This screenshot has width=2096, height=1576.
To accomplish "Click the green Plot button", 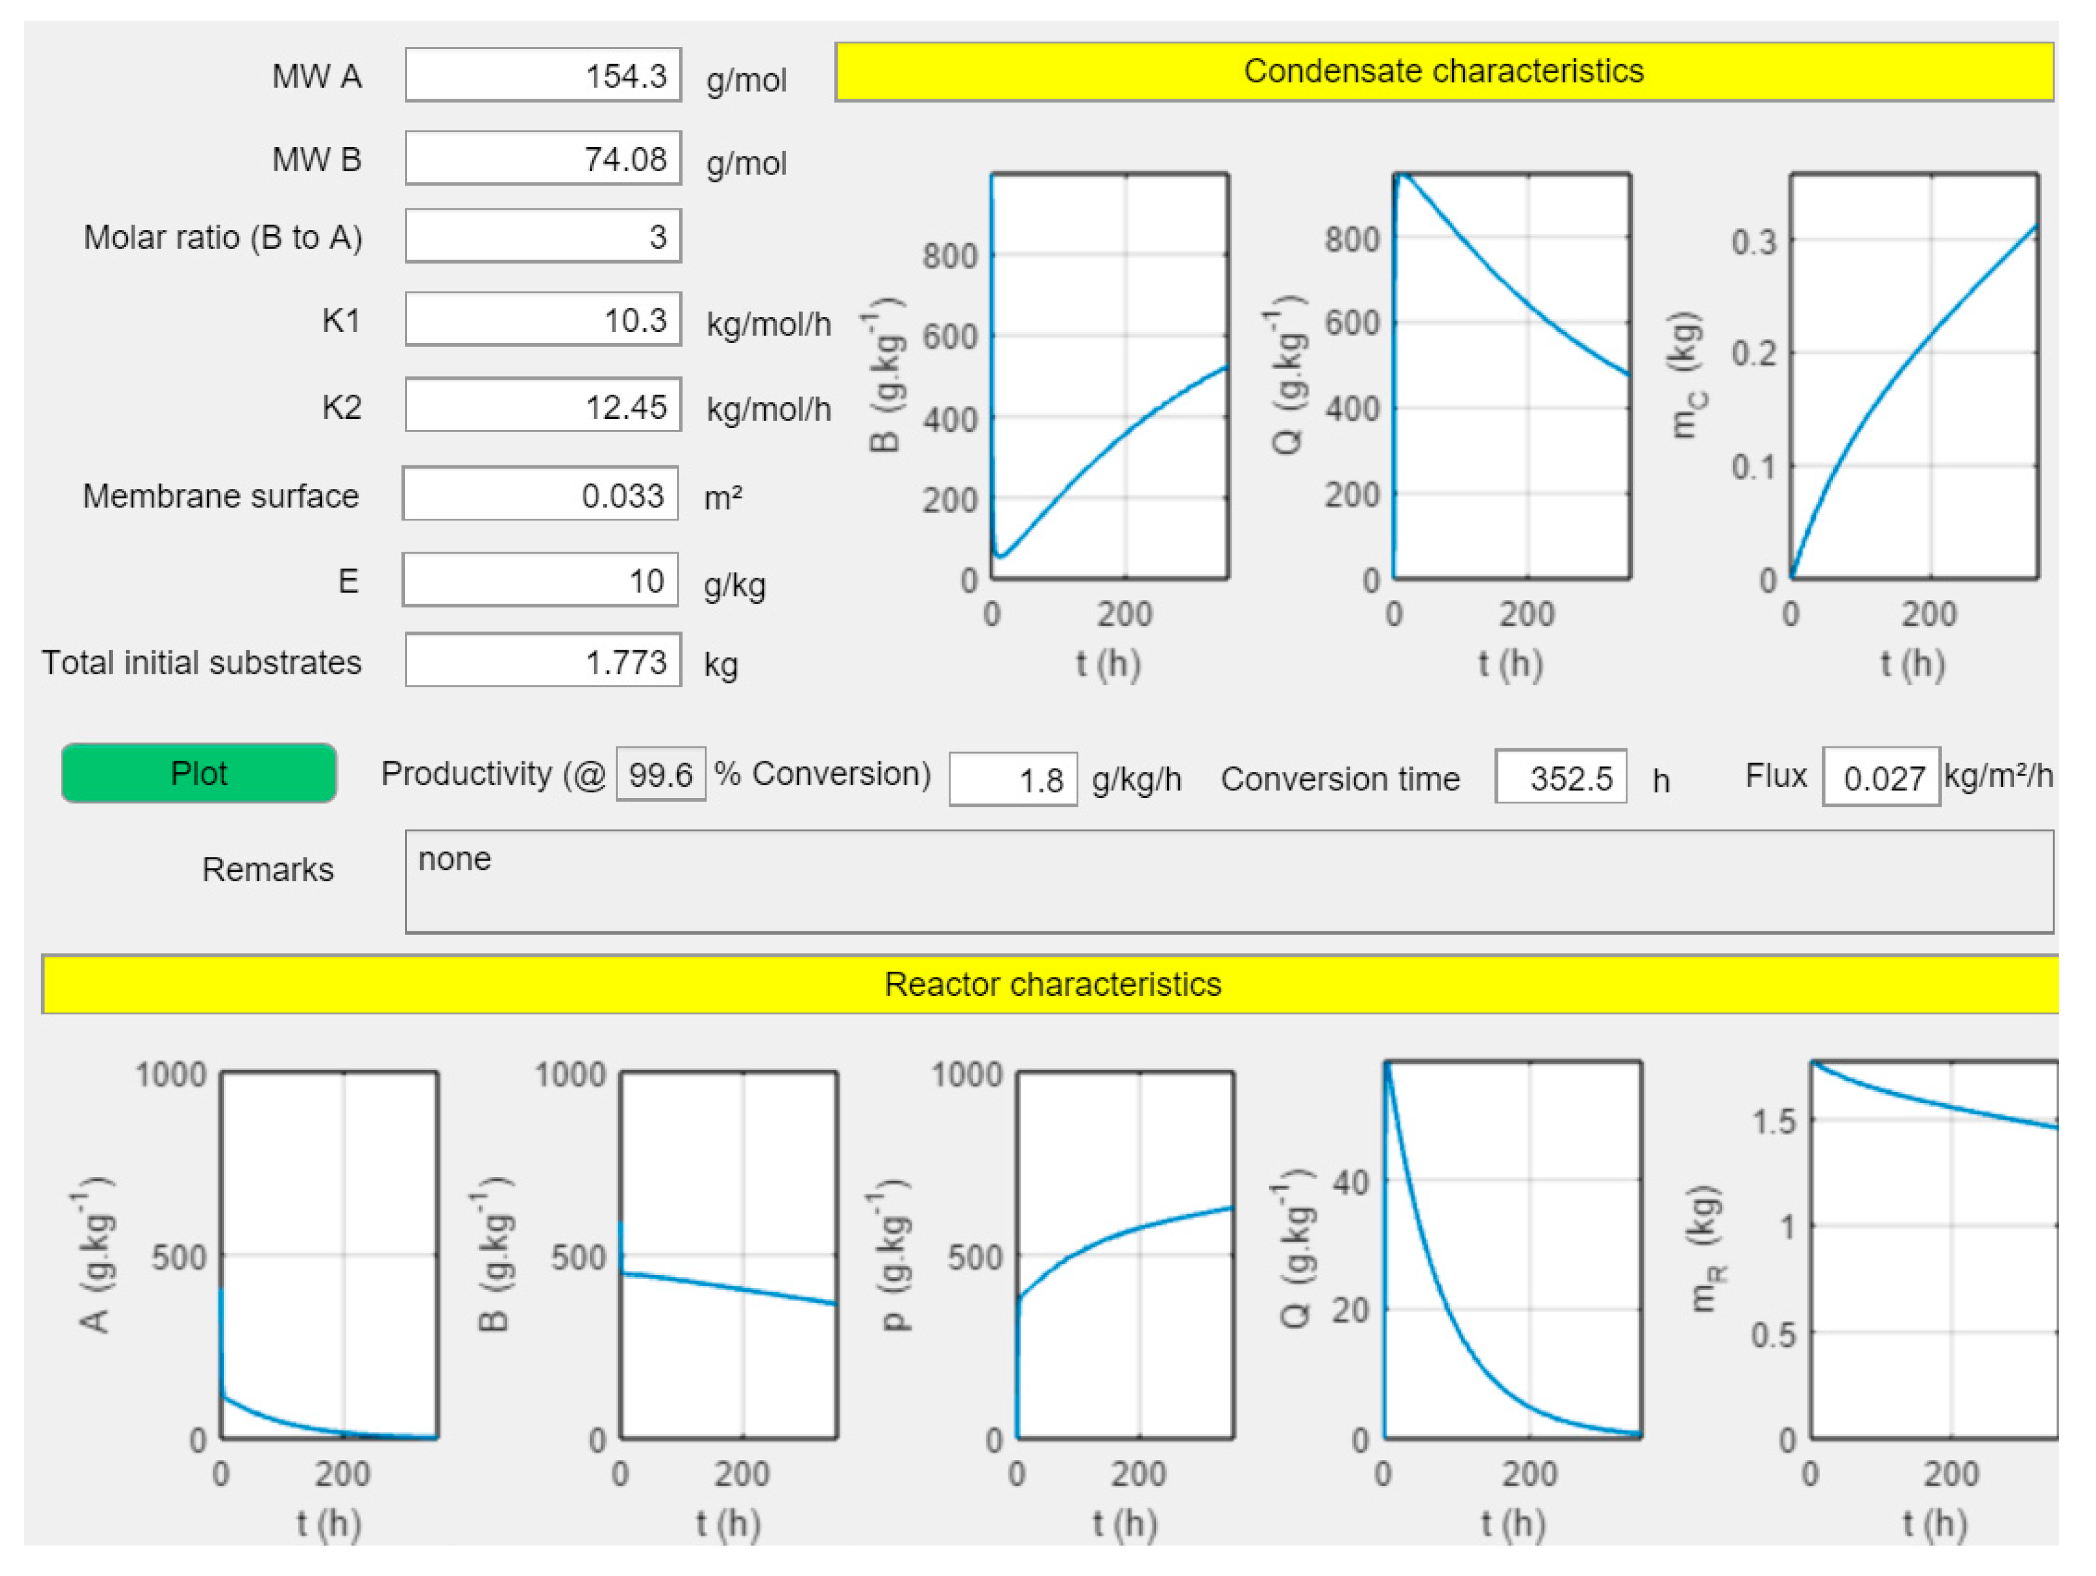I will (x=198, y=773).
